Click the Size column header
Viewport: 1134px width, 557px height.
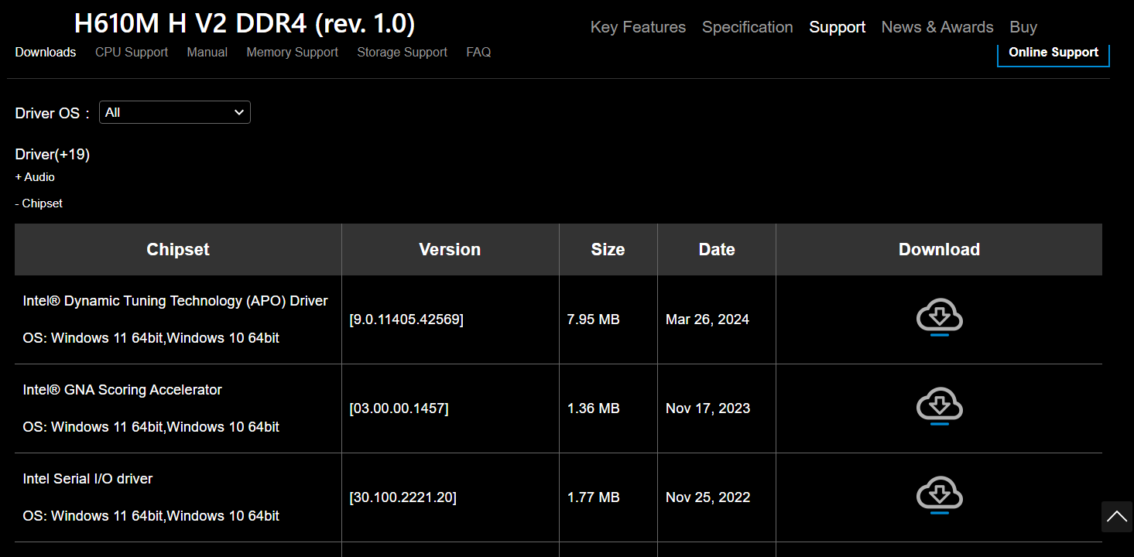coord(608,249)
